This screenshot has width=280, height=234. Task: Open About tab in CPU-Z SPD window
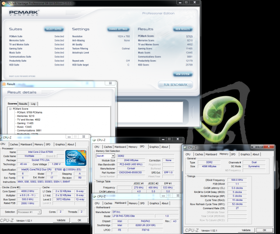[x=165, y=147]
